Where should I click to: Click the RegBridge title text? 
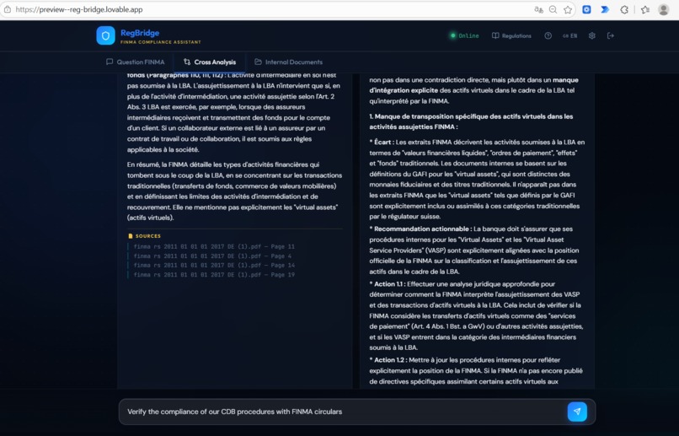[x=140, y=33]
